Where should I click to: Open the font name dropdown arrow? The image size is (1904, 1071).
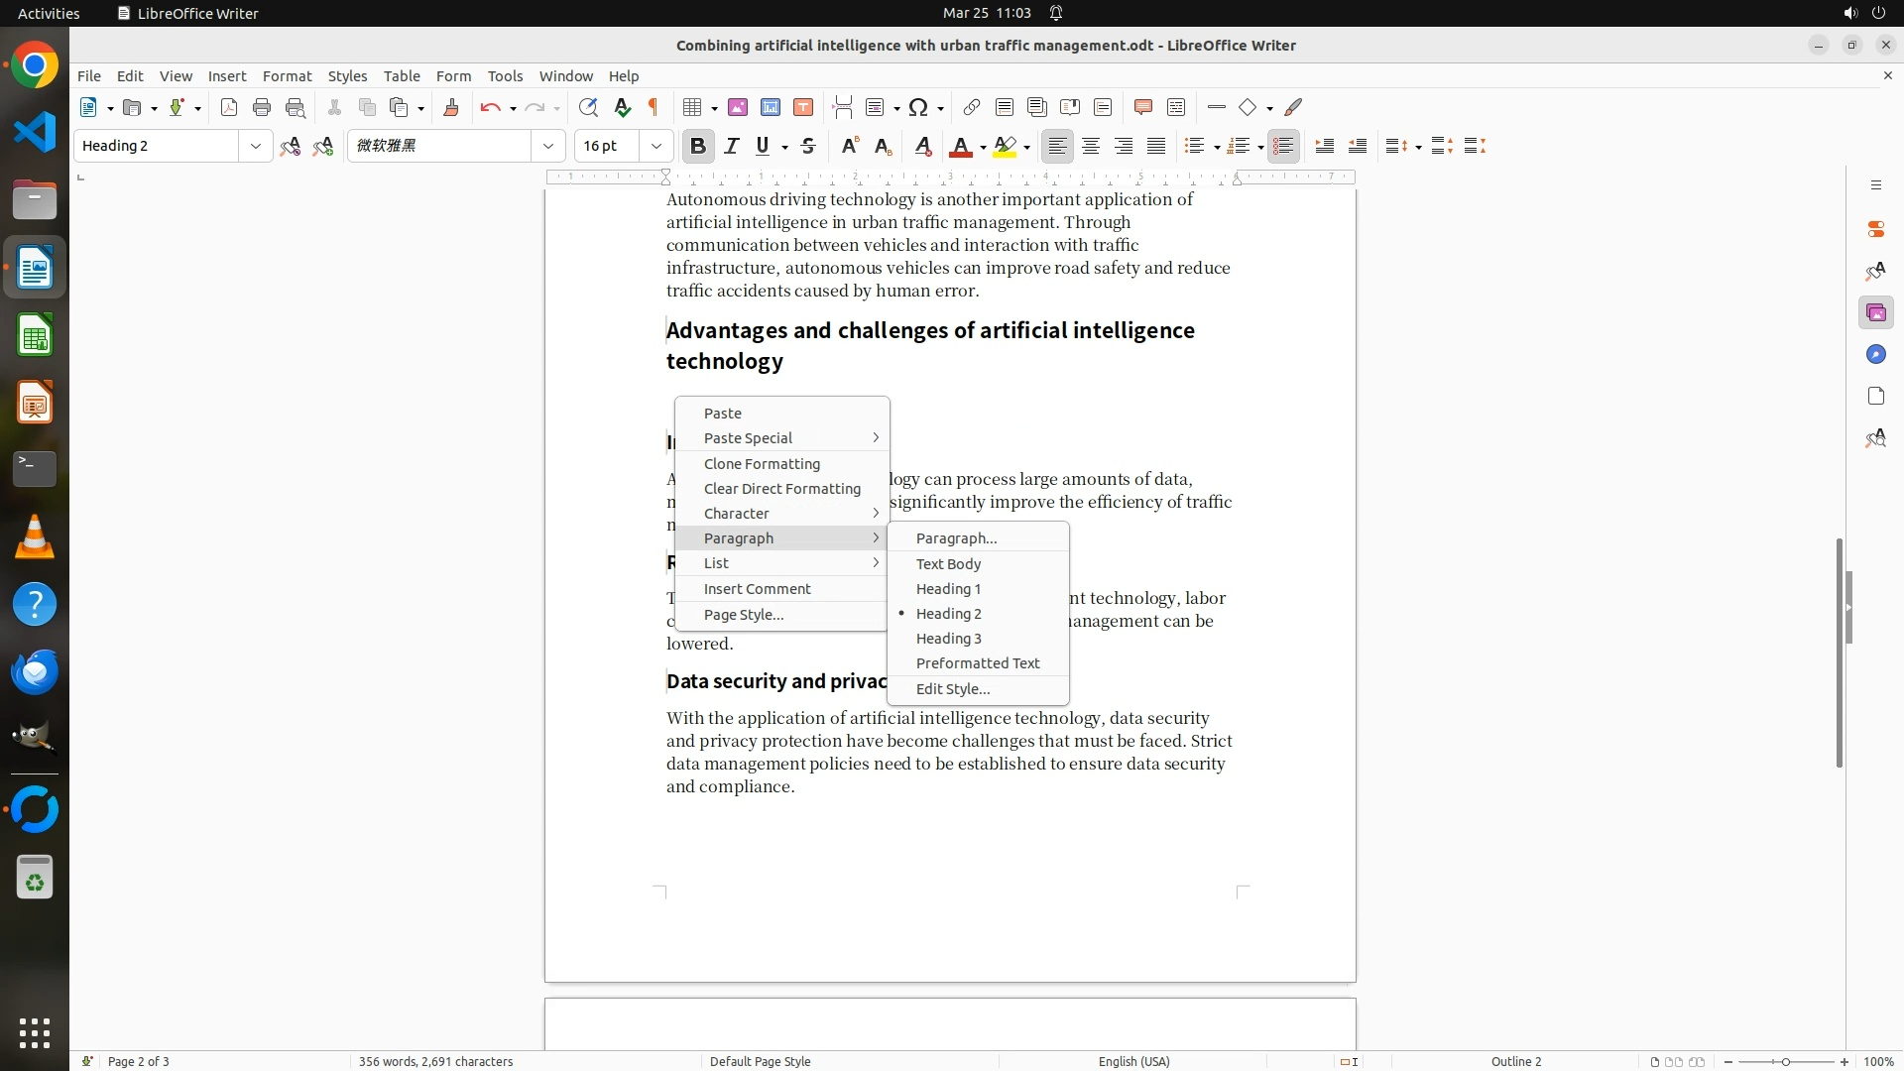point(548,146)
